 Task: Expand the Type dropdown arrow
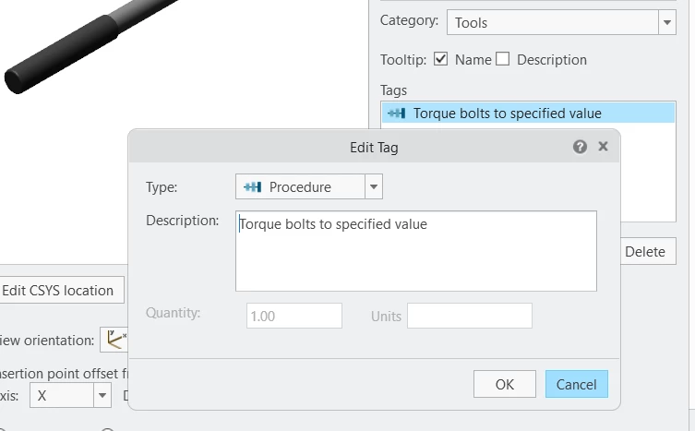tap(374, 187)
